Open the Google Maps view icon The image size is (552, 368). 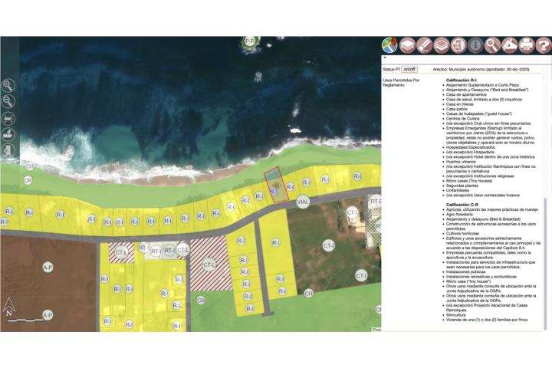tap(390, 45)
